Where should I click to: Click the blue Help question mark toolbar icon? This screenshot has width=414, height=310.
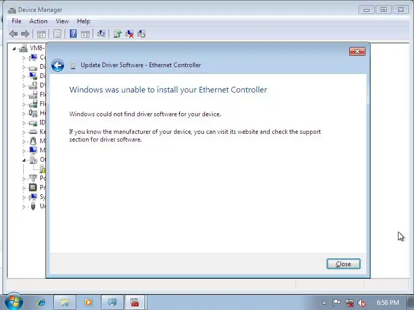point(73,34)
